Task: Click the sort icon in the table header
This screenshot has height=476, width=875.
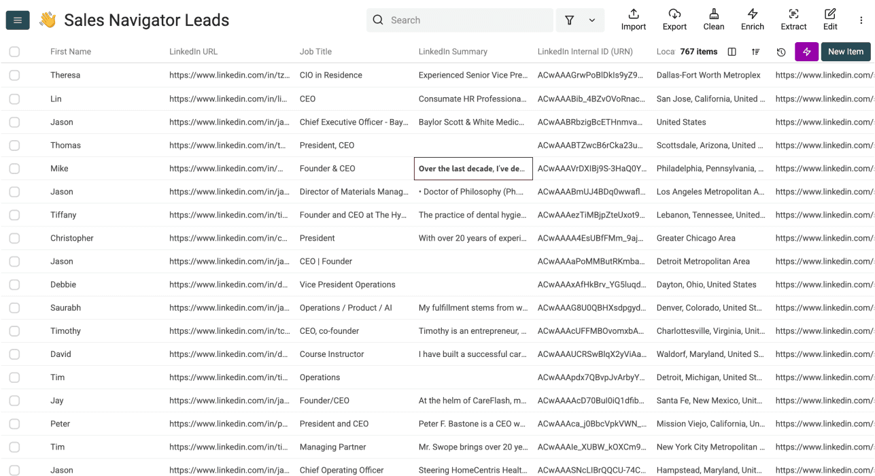Action: pyautogui.click(x=756, y=52)
